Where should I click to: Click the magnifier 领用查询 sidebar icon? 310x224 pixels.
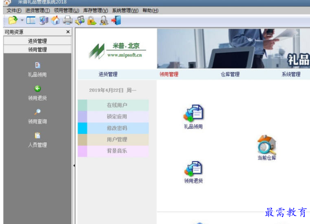[37, 116]
